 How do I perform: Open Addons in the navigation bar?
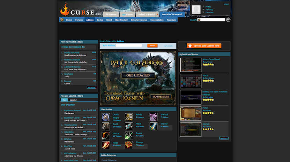click(90, 20)
